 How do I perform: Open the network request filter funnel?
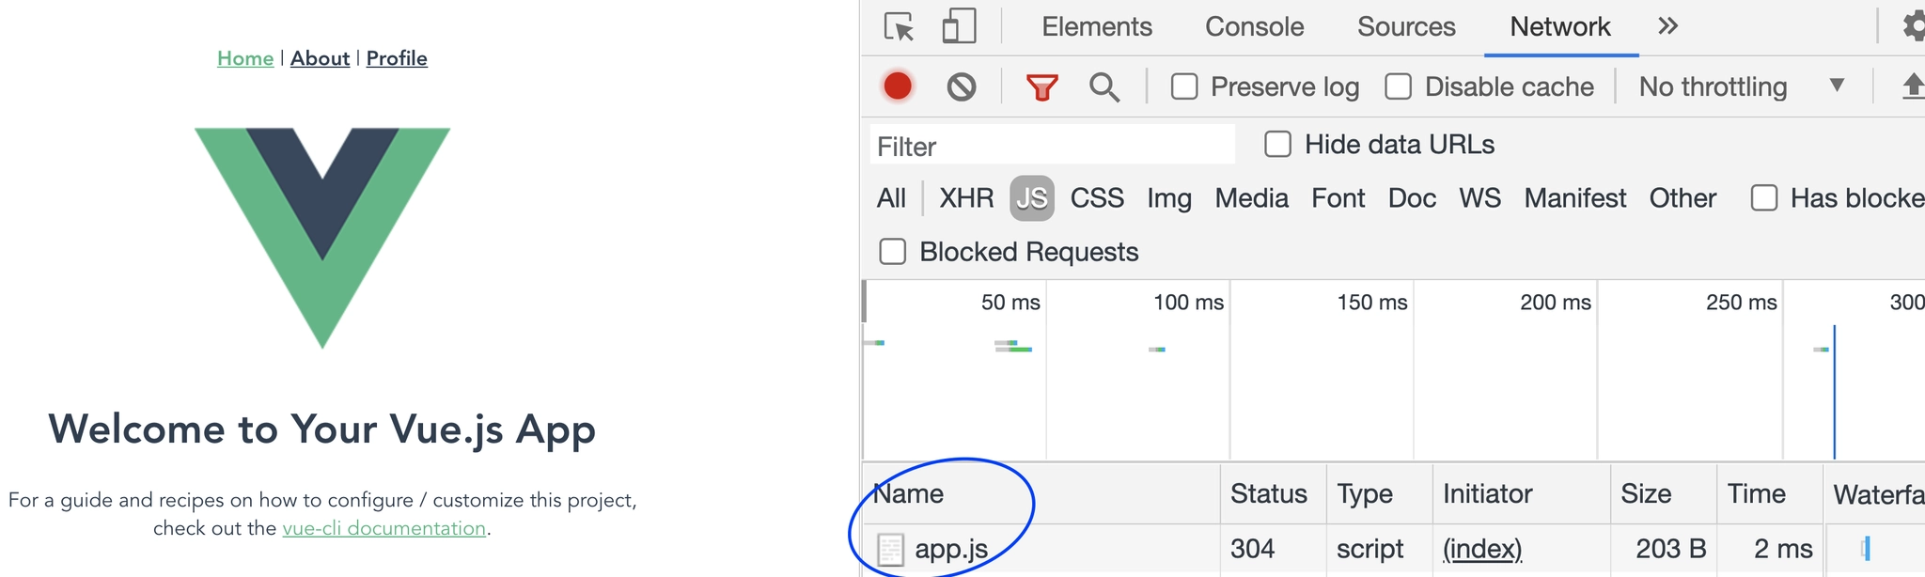[x=1040, y=86]
